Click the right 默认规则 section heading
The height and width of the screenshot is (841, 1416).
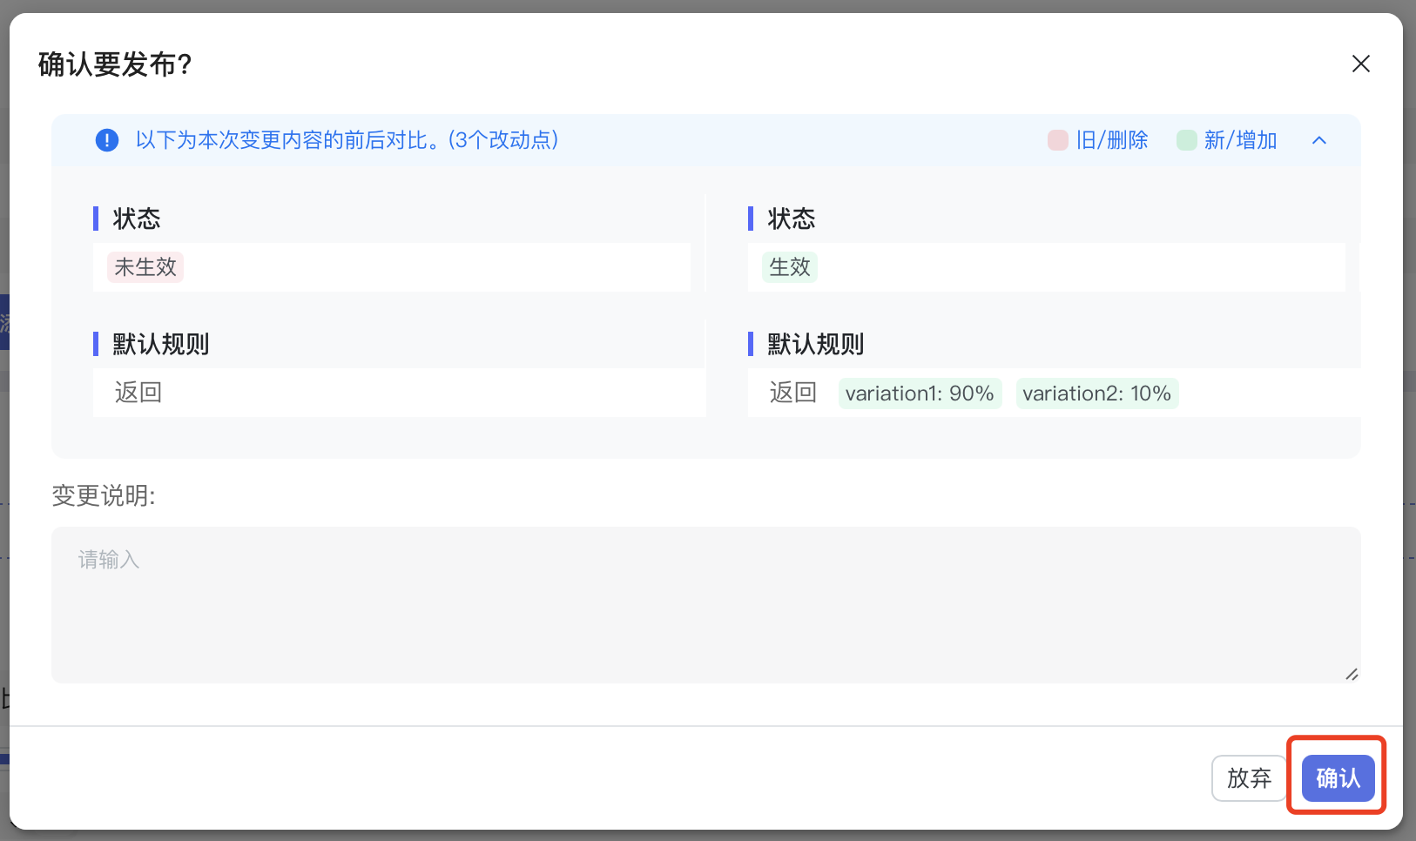[x=815, y=344]
